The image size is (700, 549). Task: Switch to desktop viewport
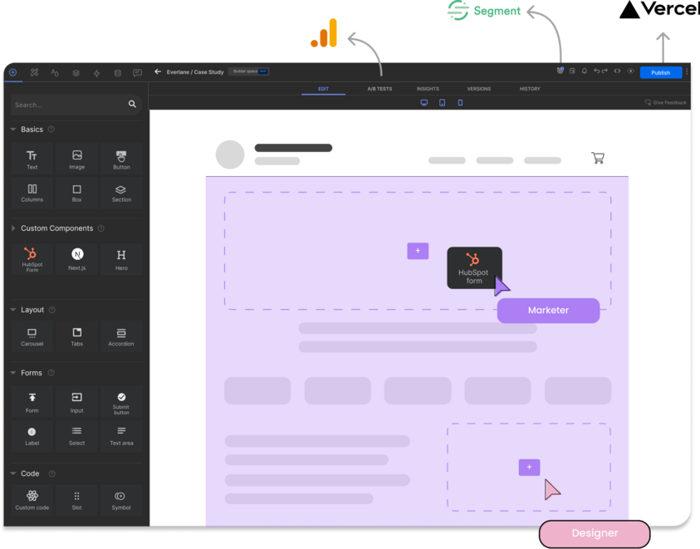(x=424, y=103)
